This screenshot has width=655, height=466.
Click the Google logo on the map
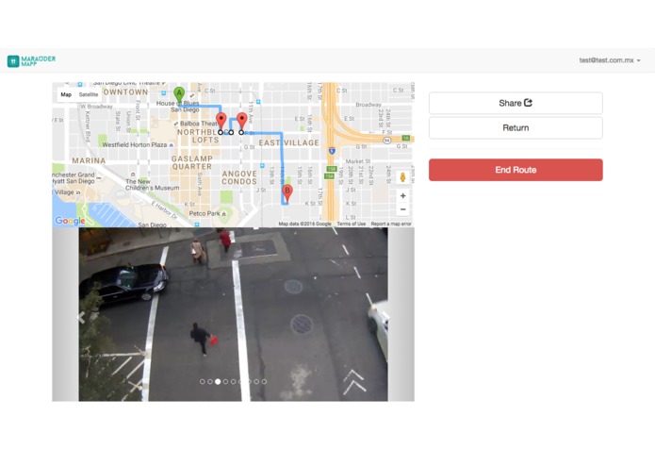pos(70,221)
